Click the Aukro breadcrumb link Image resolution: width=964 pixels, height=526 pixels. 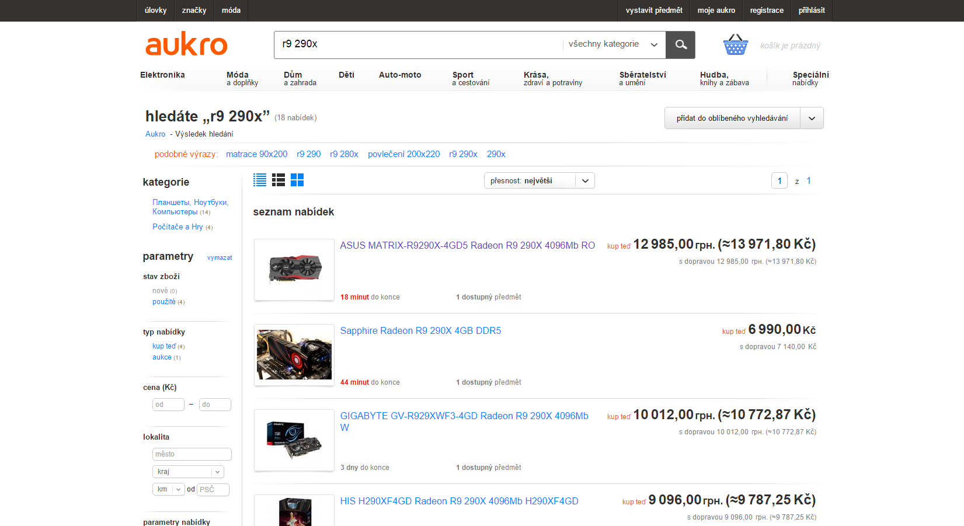tap(155, 134)
